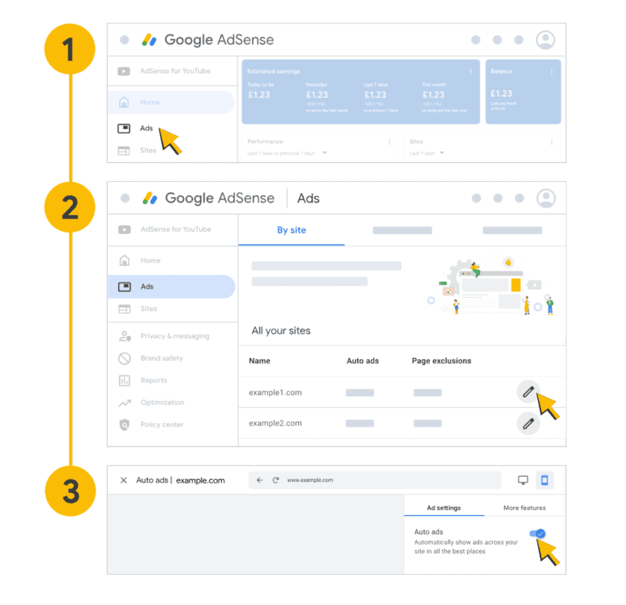Switch preview to mobile view icon

tap(544, 480)
